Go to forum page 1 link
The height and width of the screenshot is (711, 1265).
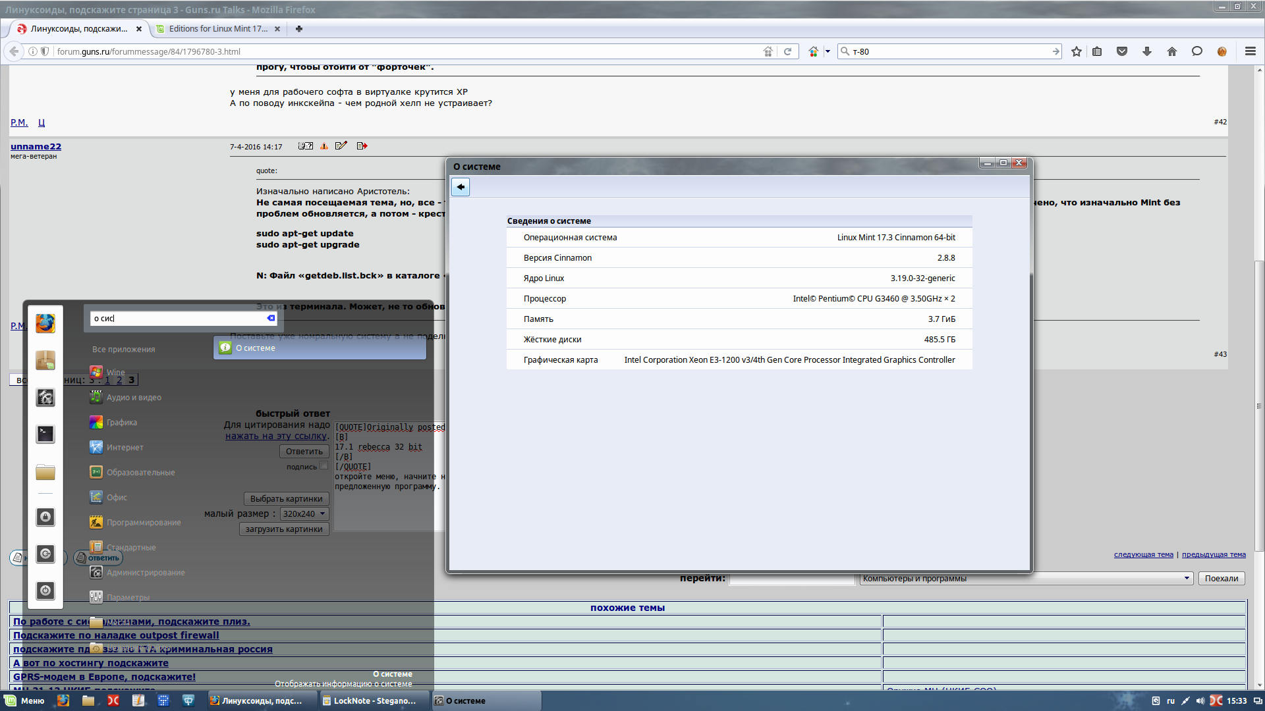coord(107,380)
